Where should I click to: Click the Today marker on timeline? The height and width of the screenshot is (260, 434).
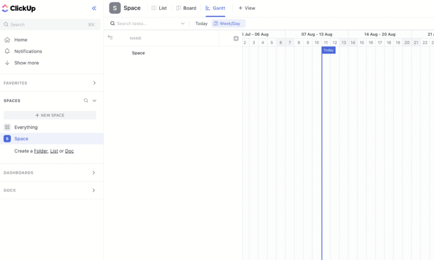[x=329, y=50]
